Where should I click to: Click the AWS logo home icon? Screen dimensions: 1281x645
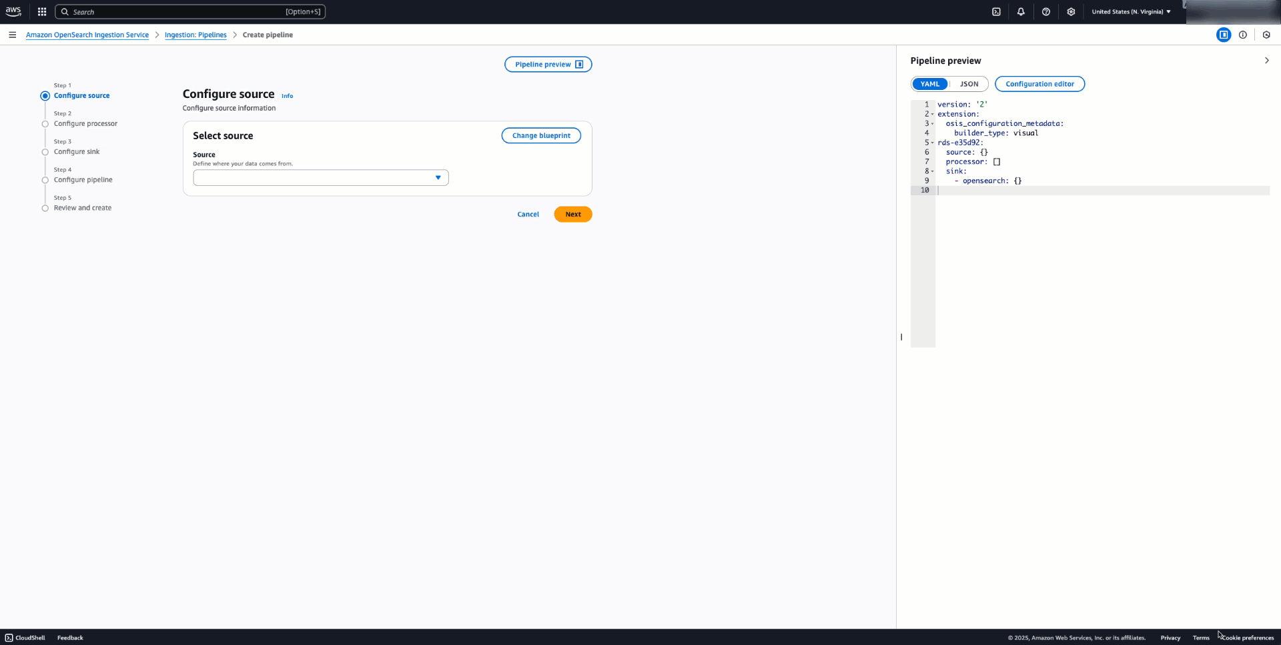tap(13, 11)
